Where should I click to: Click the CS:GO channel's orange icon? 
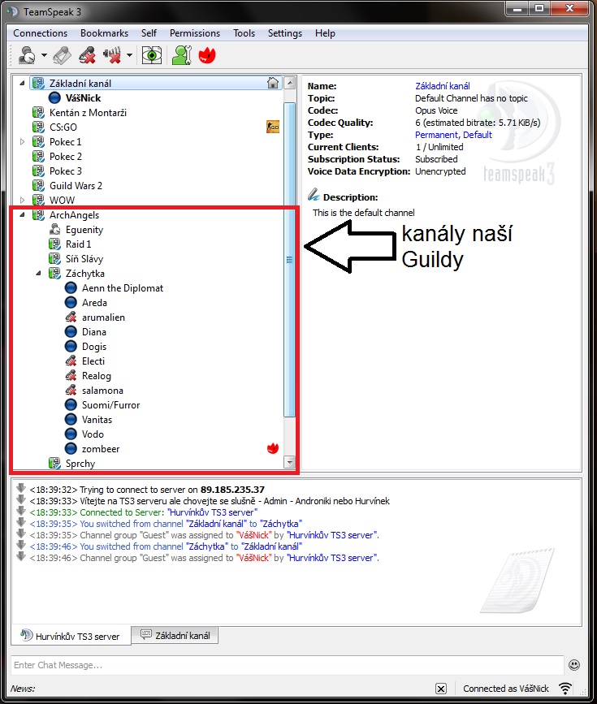point(273,127)
